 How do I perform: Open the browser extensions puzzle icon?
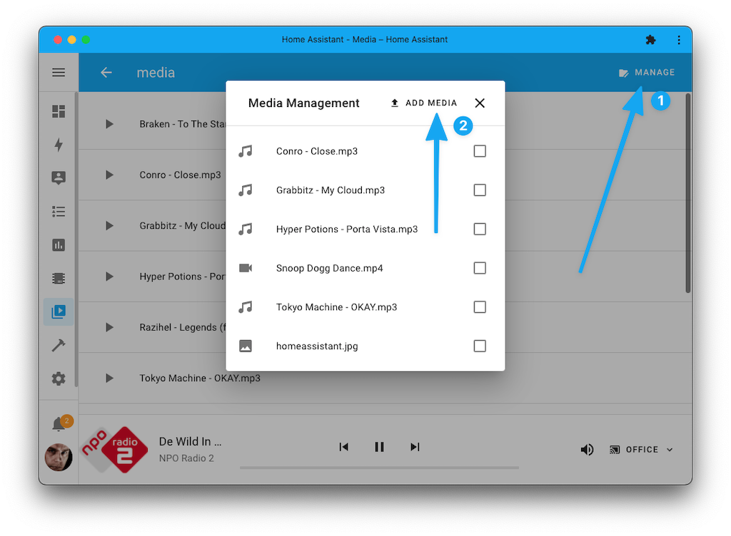(650, 40)
